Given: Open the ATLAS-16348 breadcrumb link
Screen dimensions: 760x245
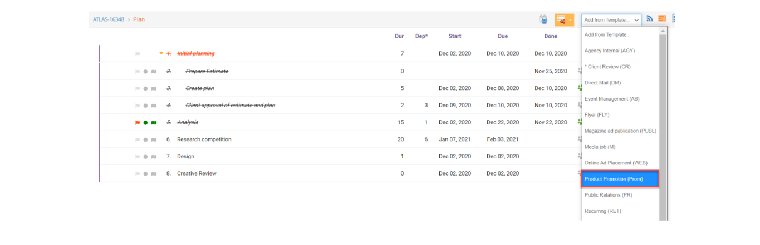Looking at the screenshot, I should click(x=109, y=19).
